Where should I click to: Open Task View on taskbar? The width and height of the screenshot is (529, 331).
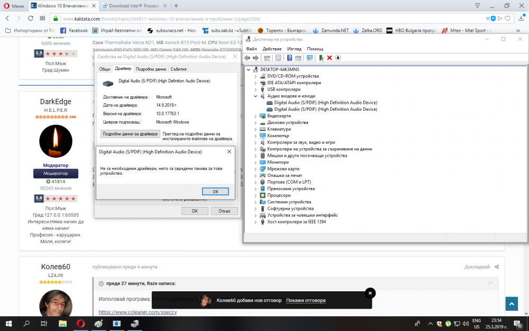click(44, 324)
